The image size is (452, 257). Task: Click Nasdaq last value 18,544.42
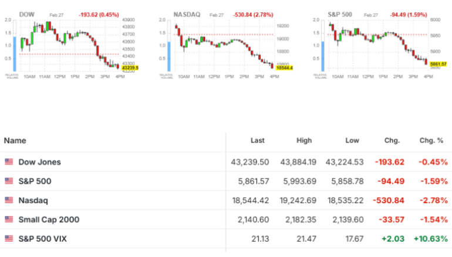tap(251, 201)
